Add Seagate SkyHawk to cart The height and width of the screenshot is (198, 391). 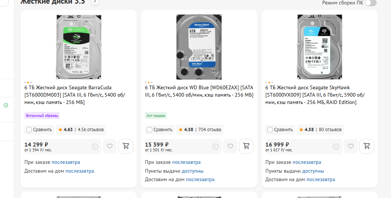[x=367, y=146]
